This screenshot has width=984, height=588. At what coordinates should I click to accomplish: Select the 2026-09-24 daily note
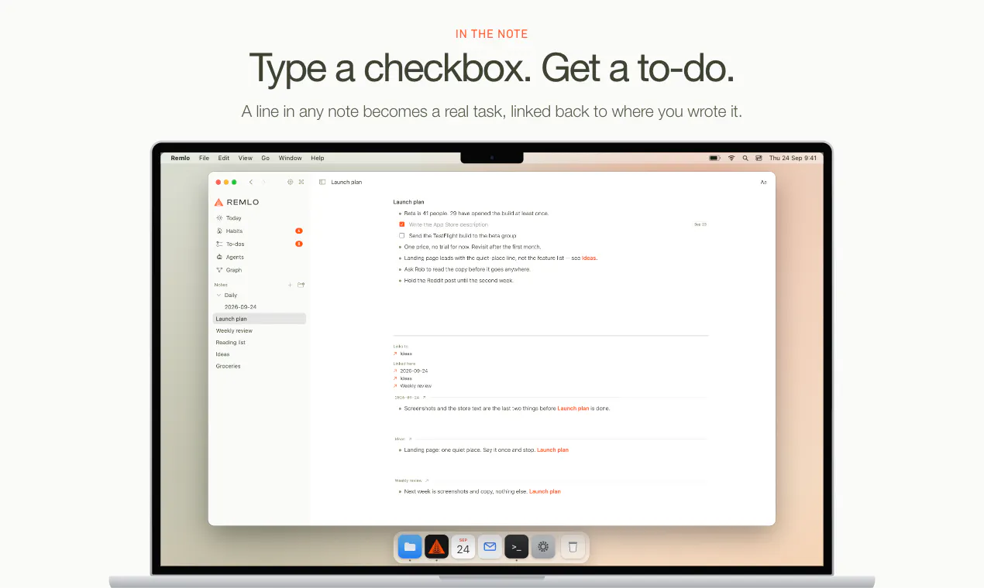(x=241, y=307)
